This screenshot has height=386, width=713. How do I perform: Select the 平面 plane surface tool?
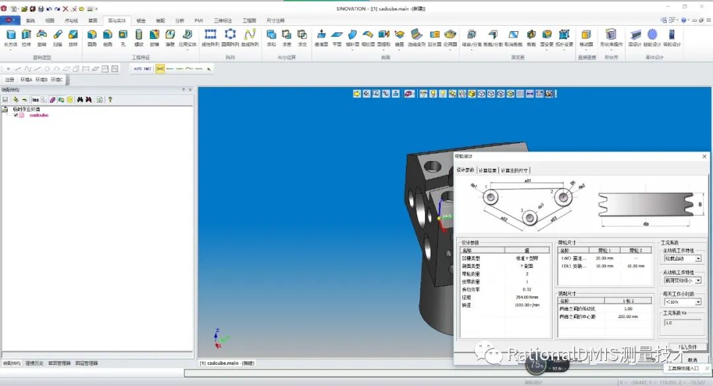[x=337, y=38]
